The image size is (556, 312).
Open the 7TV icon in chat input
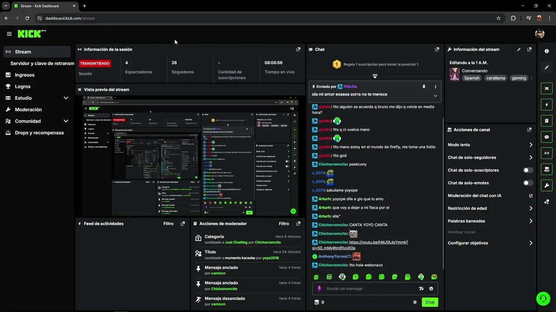click(421, 289)
